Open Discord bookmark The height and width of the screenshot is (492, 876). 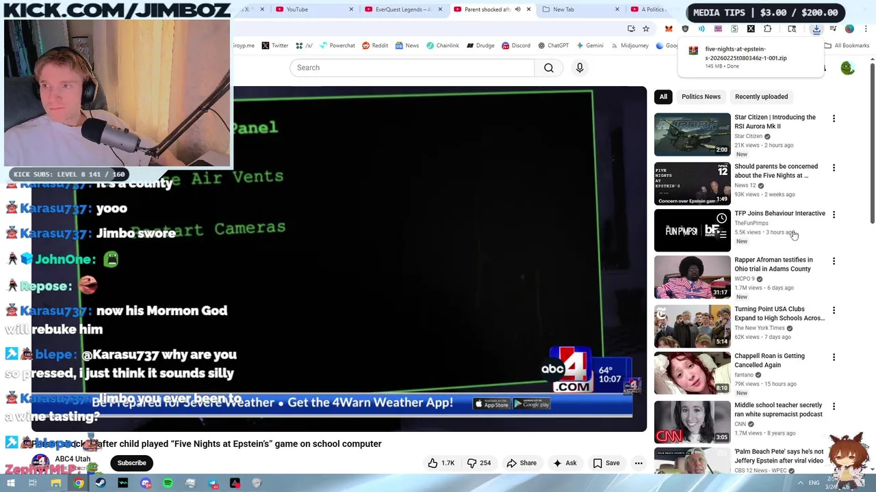(516, 46)
